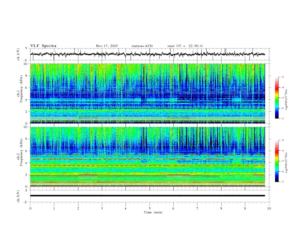Click the lower log(PSD) colorbar label

pyautogui.click(x=287, y=162)
